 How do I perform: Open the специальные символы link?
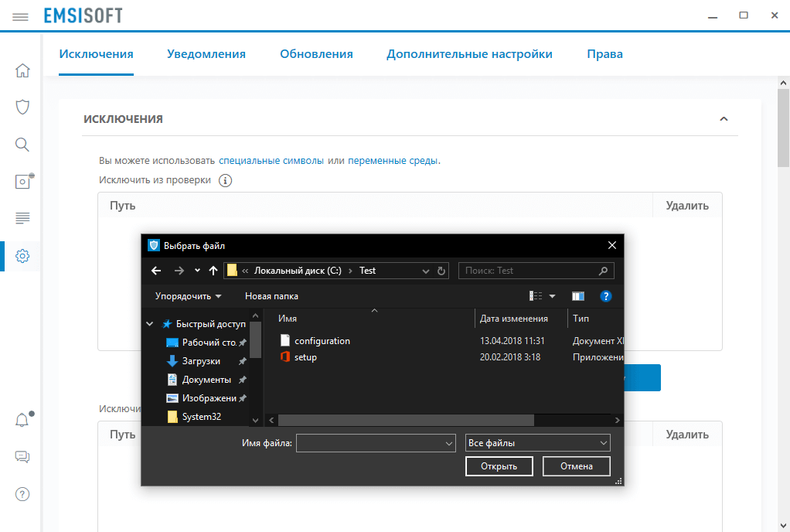[271, 161]
